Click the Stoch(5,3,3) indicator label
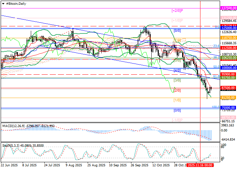237x169 pixels. (x=11, y=145)
